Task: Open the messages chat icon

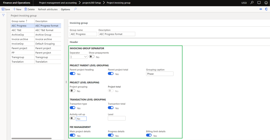Action: coord(259,3)
